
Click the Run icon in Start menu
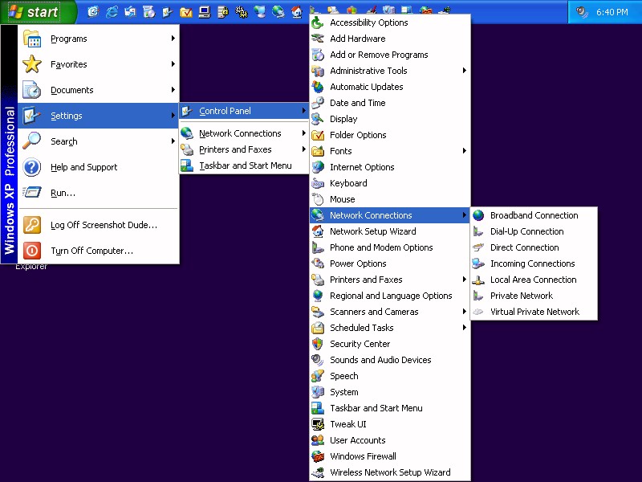coord(32,193)
